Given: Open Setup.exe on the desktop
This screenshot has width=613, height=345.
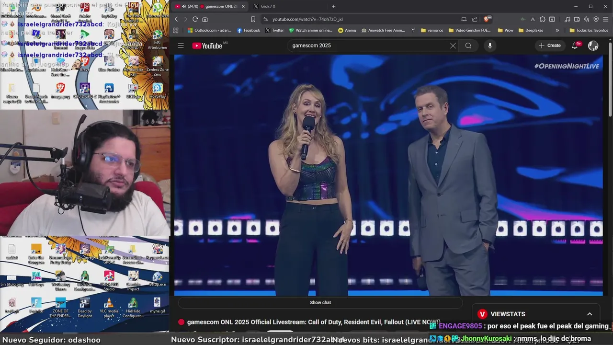Looking at the screenshot, I should tap(158, 278).
